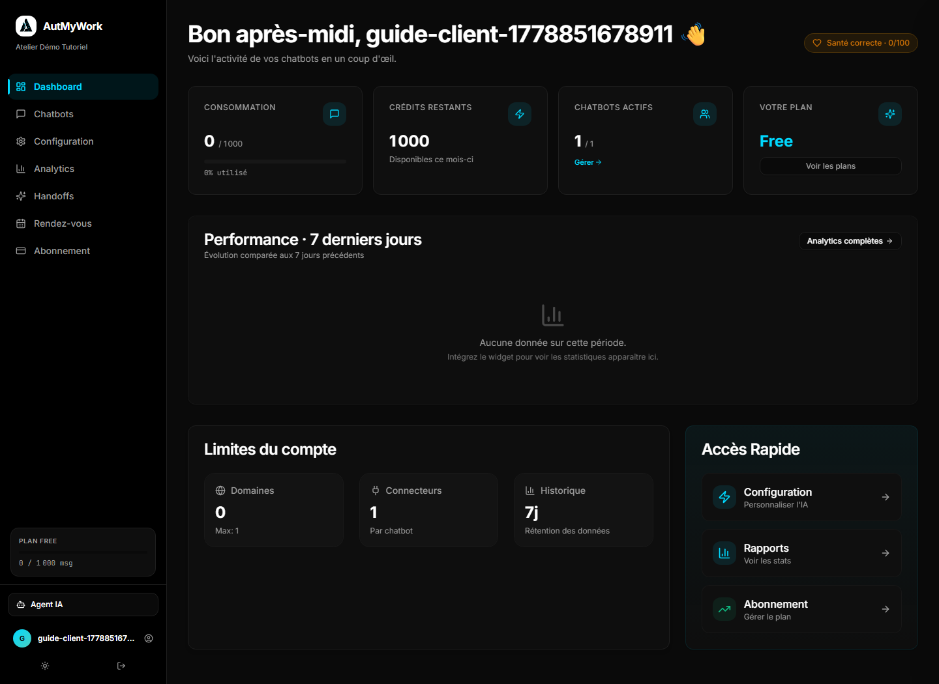Click the Atelier Démo Tutoriel label

[x=52, y=47]
